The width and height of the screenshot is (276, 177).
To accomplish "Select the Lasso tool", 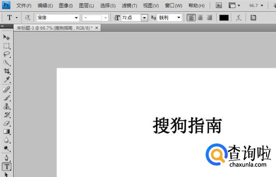I will click(6, 54).
